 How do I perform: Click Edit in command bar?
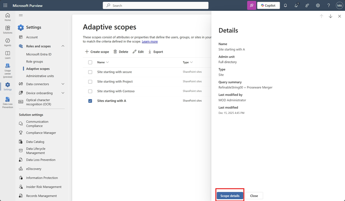point(138,52)
